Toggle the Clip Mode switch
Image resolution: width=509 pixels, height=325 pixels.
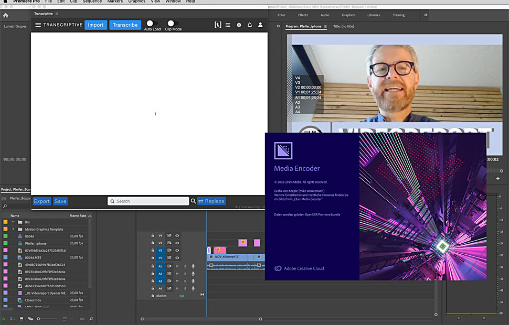173,24
